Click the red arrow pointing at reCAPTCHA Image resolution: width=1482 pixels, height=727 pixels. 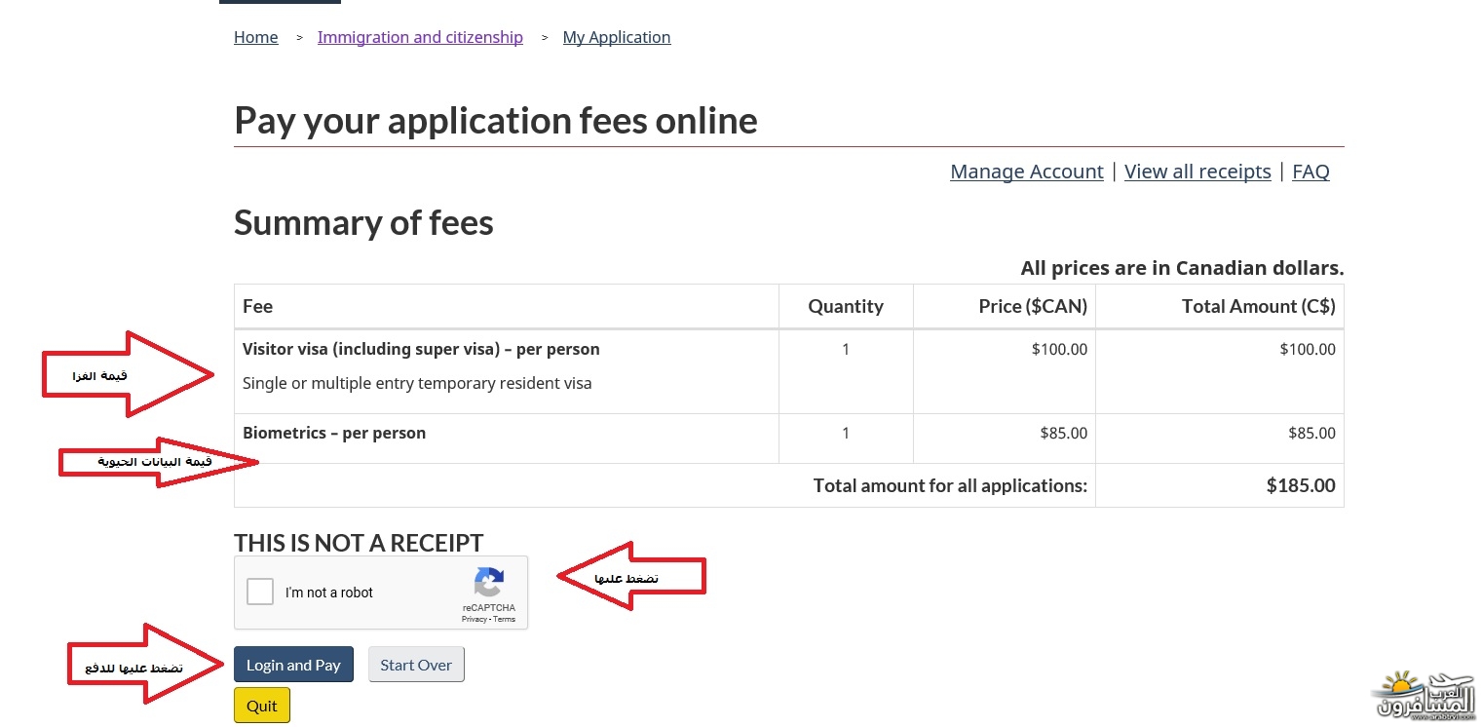[x=631, y=577]
